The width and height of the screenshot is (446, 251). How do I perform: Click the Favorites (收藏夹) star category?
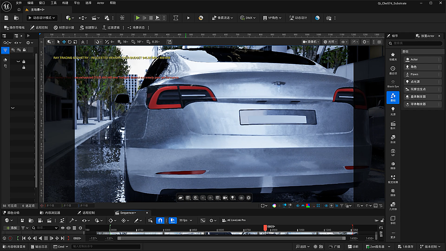(393, 56)
